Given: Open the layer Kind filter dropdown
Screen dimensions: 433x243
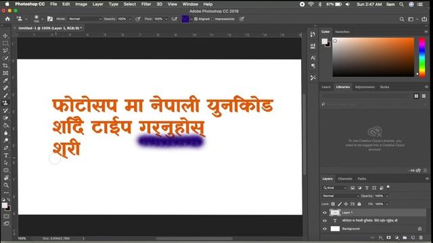Looking at the screenshot, I should coord(334,188).
